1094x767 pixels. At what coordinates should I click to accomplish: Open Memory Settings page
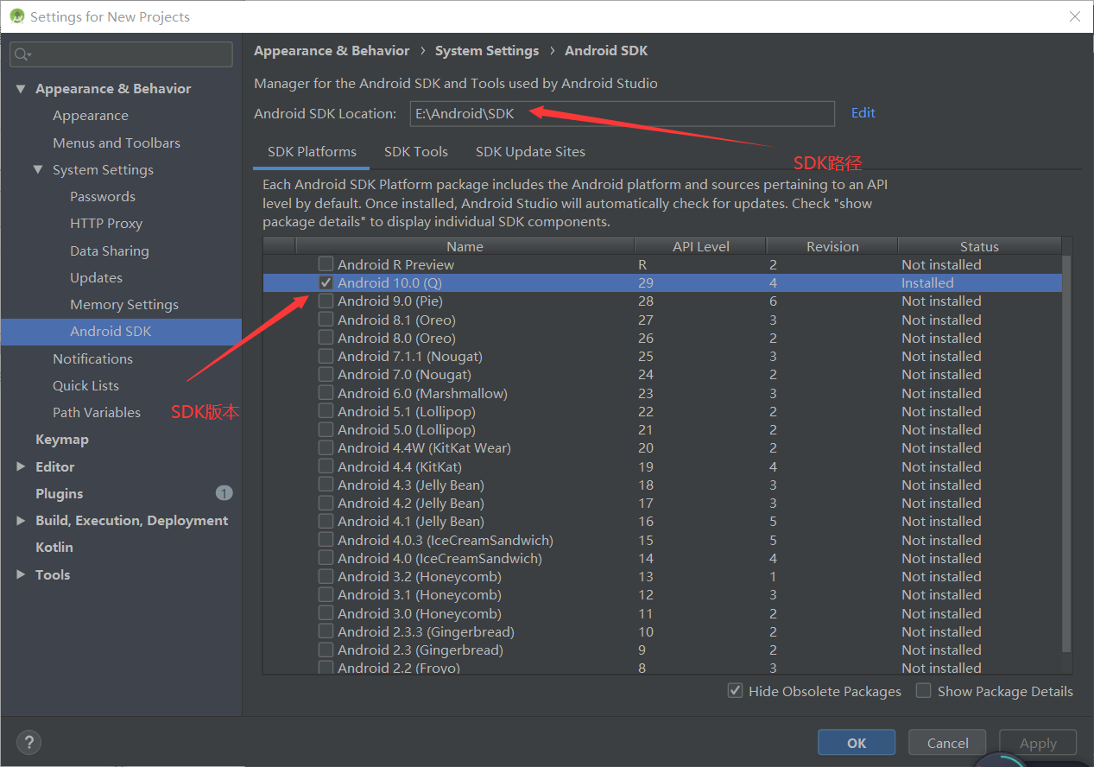pos(124,304)
